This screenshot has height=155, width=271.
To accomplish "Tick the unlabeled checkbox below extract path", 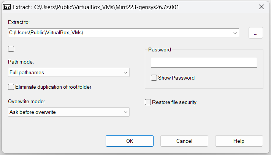I will point(11,49).
